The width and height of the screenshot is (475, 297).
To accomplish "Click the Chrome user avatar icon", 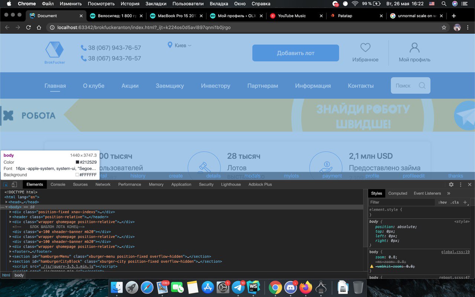I will (457, 27).
